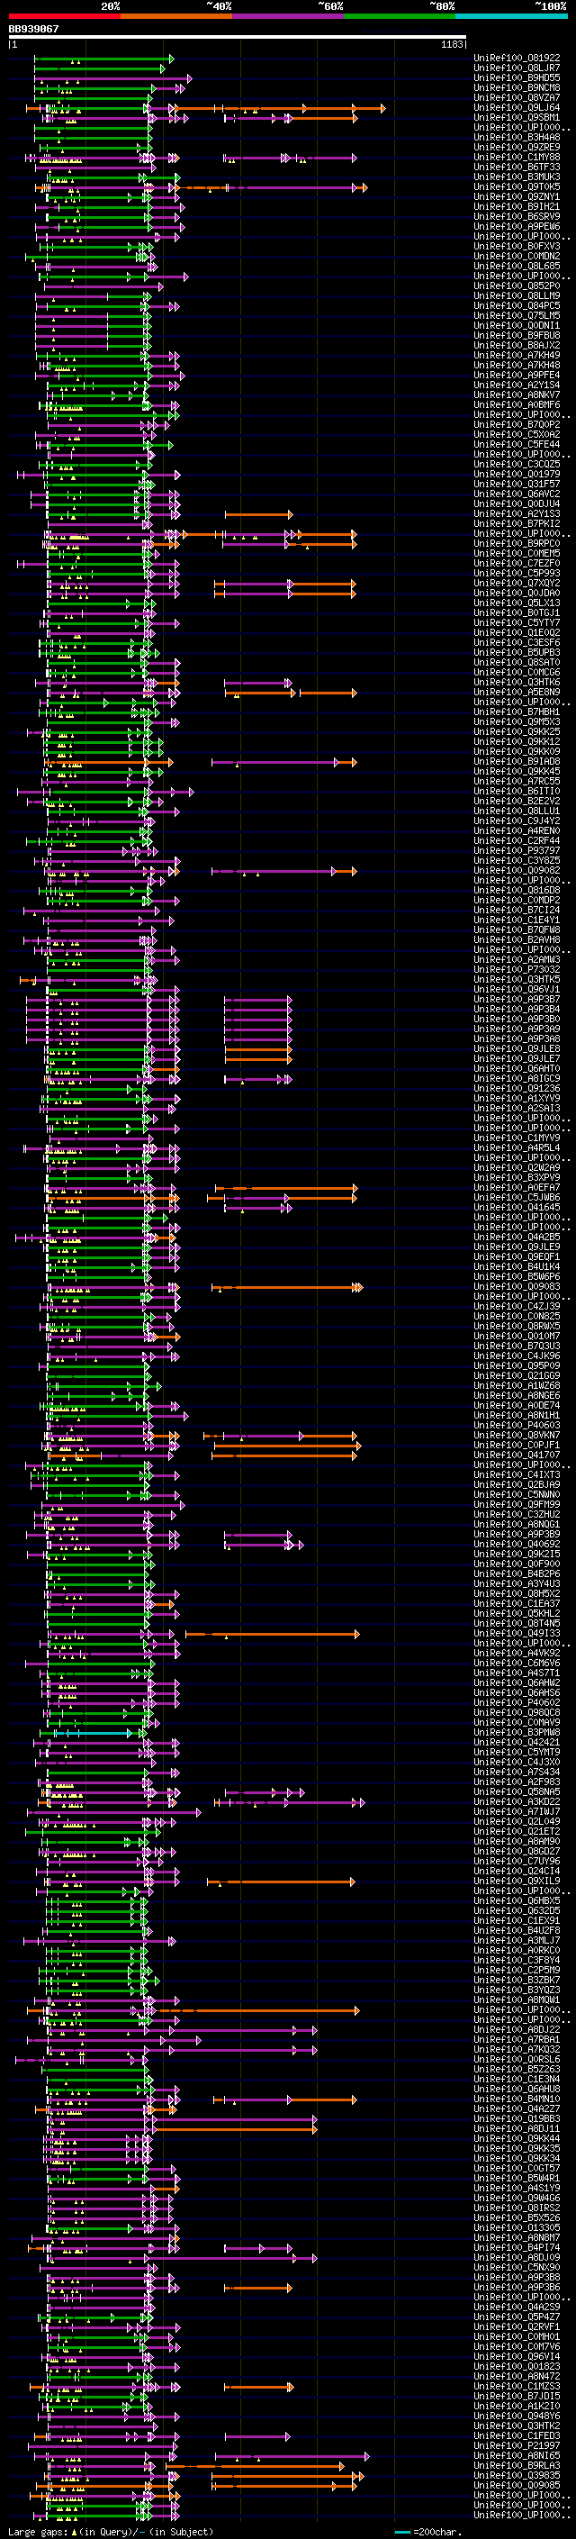This screenshot has width=576, height=2539.
Task: Select the UniRef100_C1MZS3 label
Action: (517, 2386)
